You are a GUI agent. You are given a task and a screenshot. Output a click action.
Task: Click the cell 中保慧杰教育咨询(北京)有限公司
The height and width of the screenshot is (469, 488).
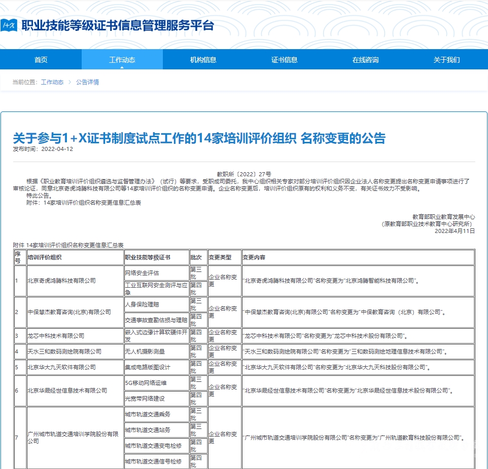[x=75, y=312]
